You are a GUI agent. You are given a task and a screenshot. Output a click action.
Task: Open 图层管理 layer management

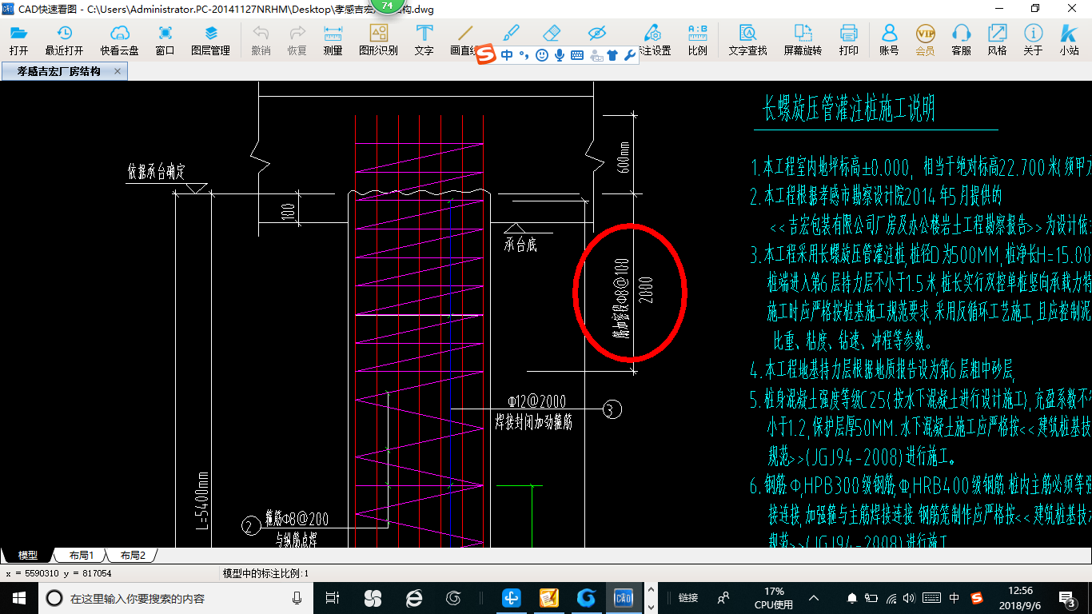[x=210, y=39]
